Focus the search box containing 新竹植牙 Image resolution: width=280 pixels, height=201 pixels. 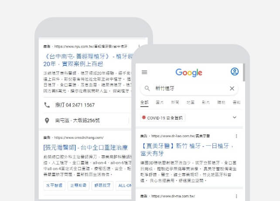coord(189,88)
